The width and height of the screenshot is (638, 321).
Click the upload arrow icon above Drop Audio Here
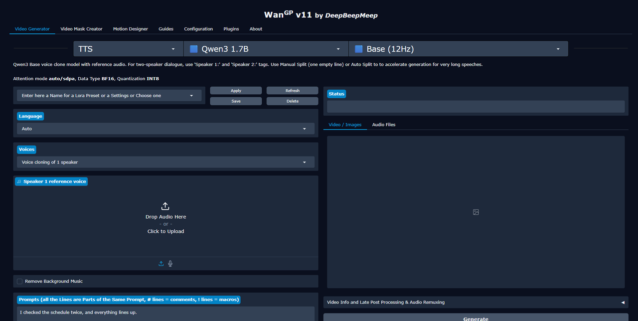[x=165, y=206]
